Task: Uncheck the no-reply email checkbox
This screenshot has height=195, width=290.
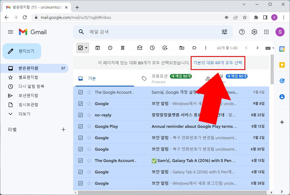Action: pyautogui.click(x=81, y=115)
